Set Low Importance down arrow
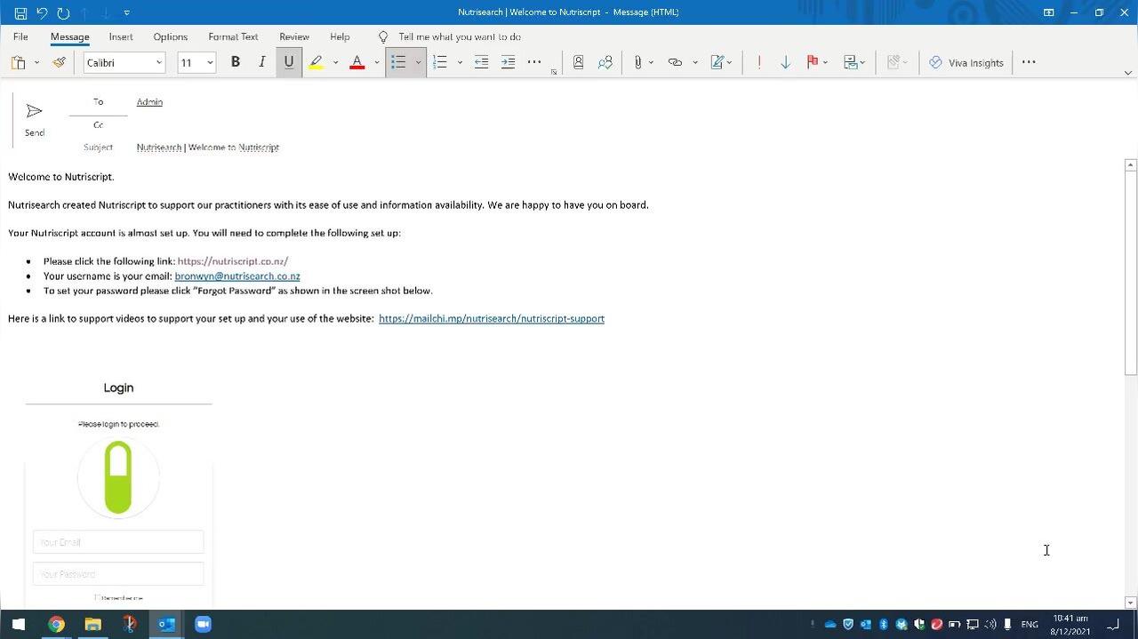The height and width of the screenshot is (639, 1138). pyautogui.click(x=785, y=62)
